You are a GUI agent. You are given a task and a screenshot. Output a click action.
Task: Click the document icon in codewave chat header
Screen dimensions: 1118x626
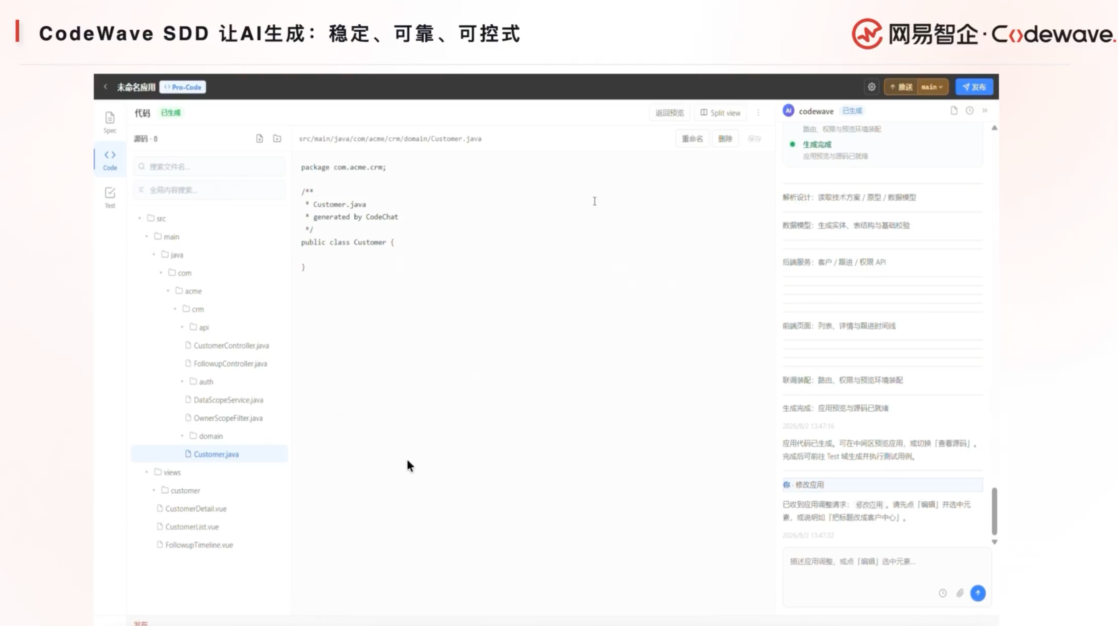(x=954, y=111)
